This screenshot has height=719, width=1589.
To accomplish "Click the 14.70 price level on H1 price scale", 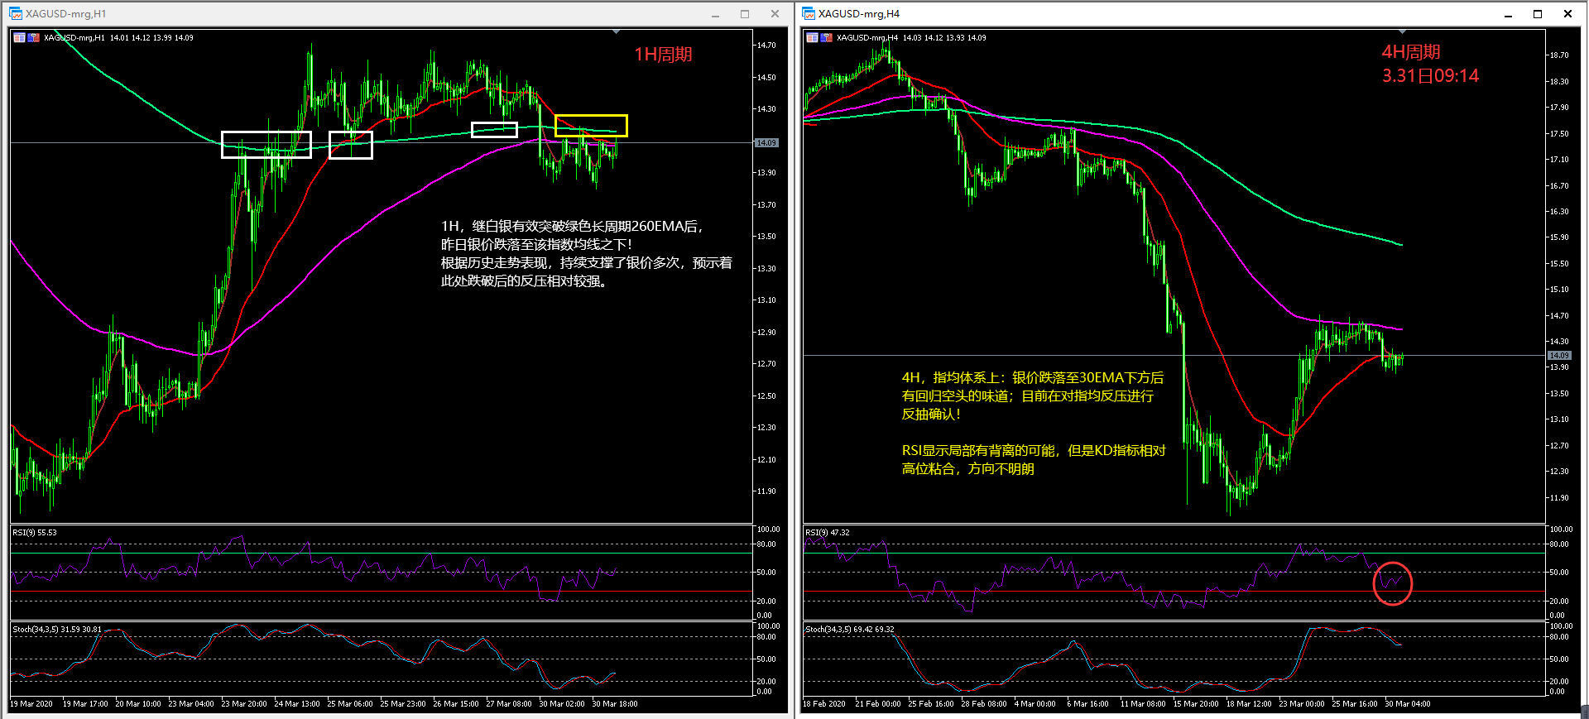I will [x=766, y=46].
